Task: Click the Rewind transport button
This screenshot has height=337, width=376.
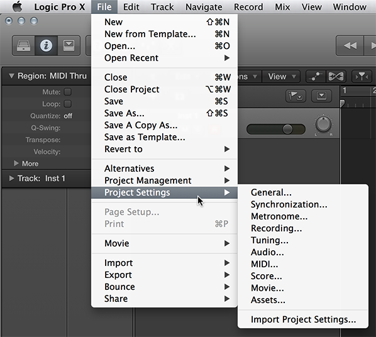Action: (350, 45)
